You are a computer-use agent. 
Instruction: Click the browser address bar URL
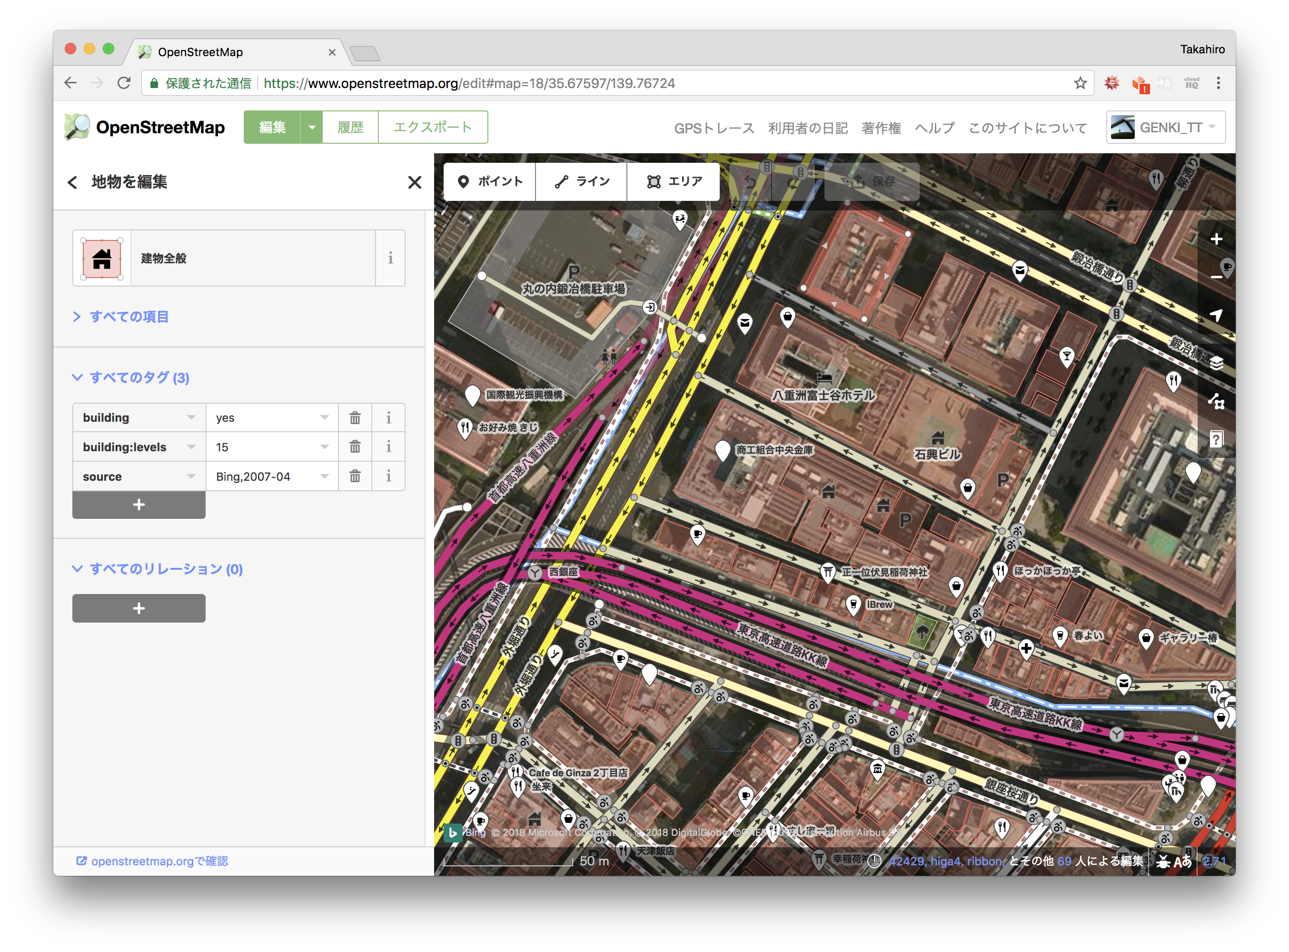coord(469,84)
